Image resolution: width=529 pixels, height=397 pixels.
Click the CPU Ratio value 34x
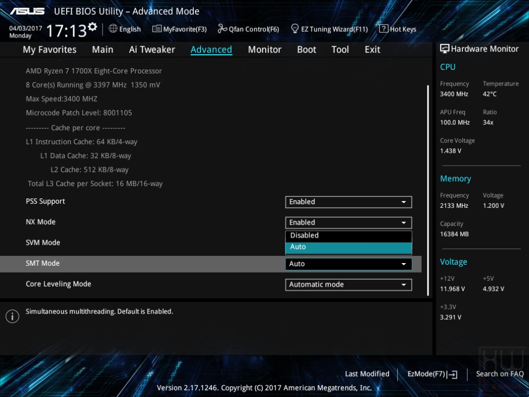[x=488, y=122]
